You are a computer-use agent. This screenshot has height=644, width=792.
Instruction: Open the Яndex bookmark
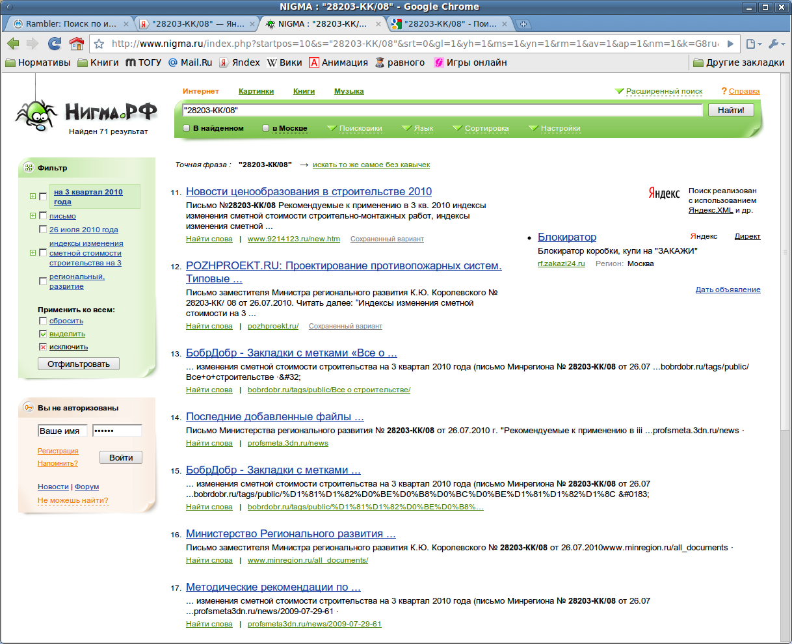(239, 62)
